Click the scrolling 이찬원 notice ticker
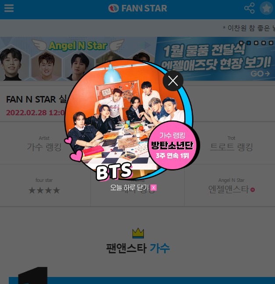 pyautogui.click(x=249, y=28)
